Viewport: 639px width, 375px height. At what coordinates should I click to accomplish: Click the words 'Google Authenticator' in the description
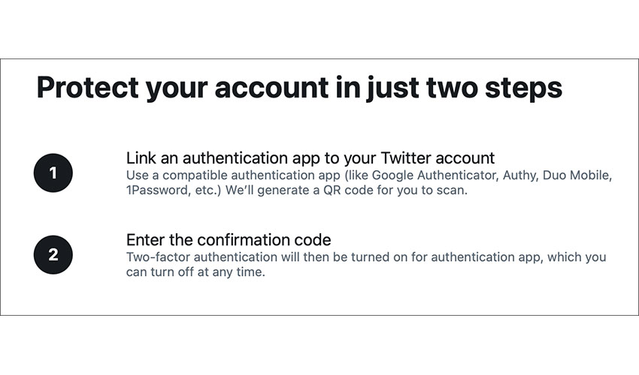pos(435,175)
